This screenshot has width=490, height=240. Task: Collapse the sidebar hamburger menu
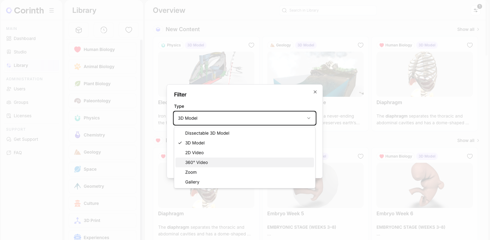pos(52,10)
